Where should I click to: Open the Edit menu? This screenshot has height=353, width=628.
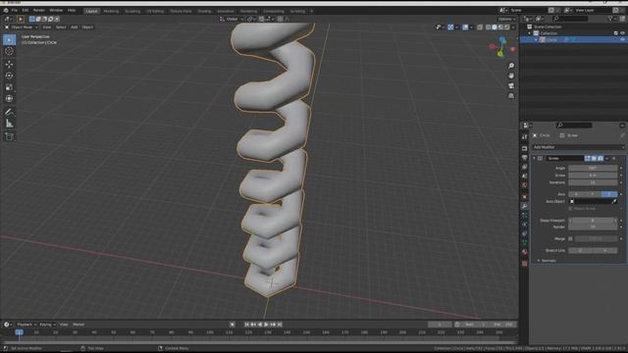[26, 11]
